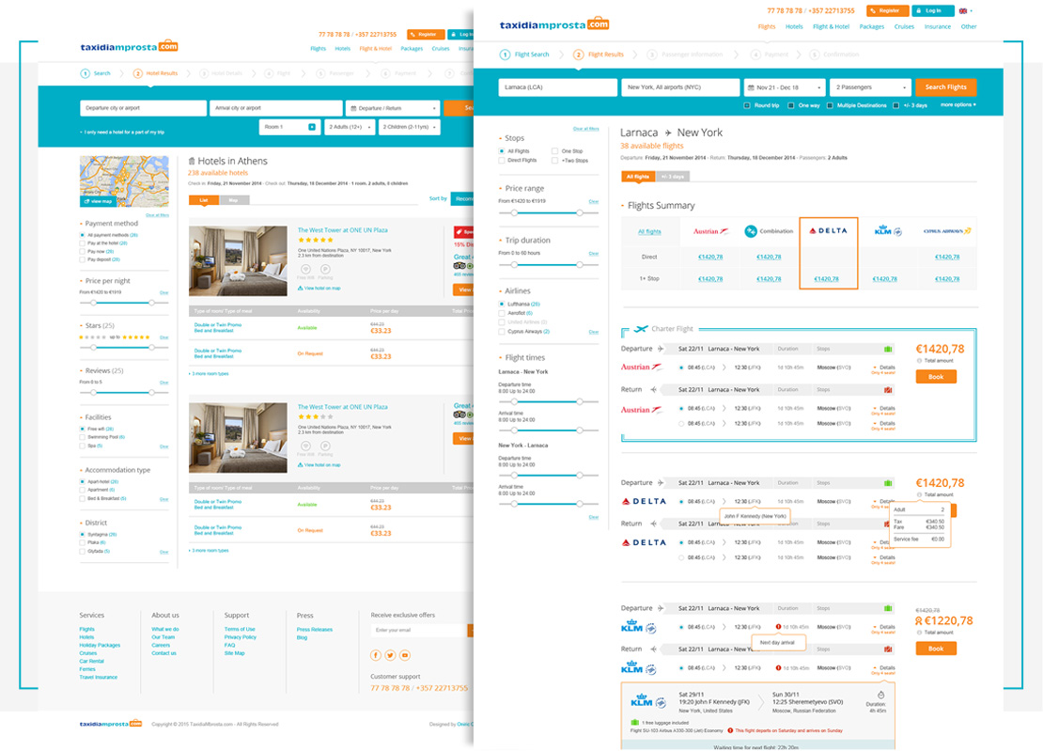
Task: Select Cyprus Airways logo in Flights Summary
Action: 947,231
